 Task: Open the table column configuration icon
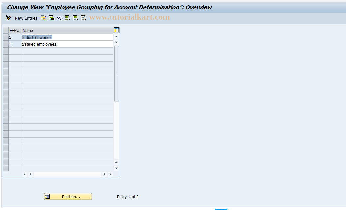point(116,30)
